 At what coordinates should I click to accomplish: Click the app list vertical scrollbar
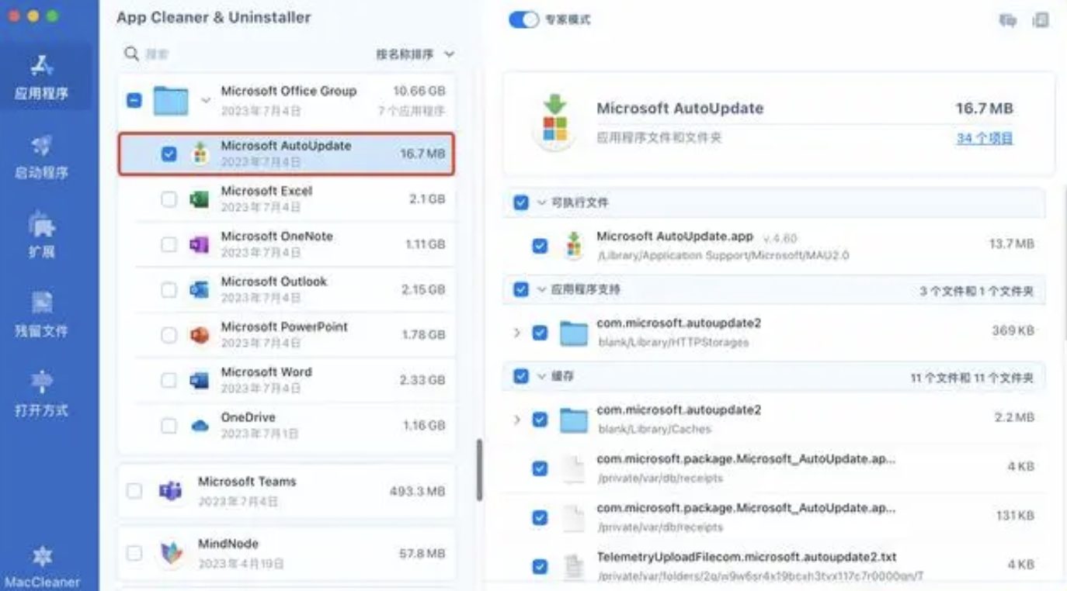(480, 470)
